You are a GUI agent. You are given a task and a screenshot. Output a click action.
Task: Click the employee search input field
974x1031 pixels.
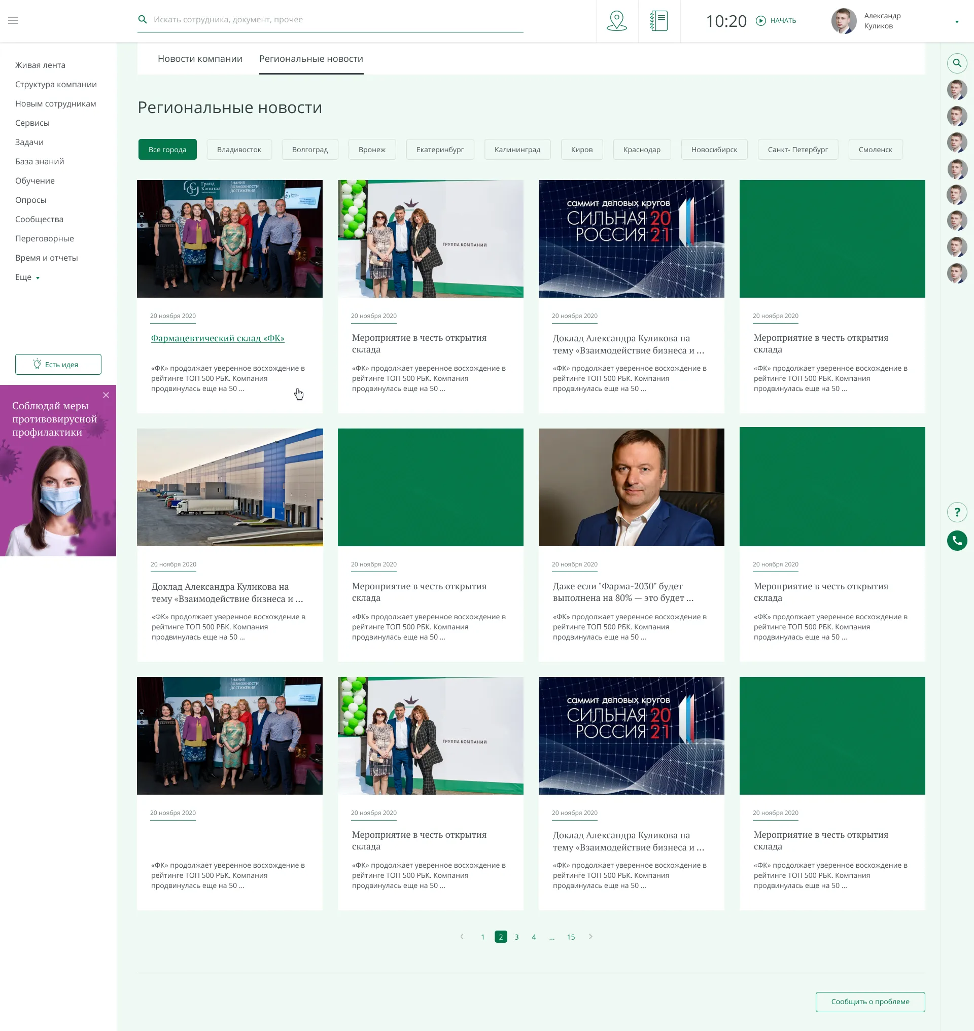(332, 20)
